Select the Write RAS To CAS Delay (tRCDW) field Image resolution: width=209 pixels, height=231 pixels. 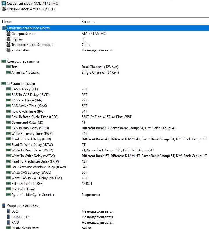(x=36, y=178)
